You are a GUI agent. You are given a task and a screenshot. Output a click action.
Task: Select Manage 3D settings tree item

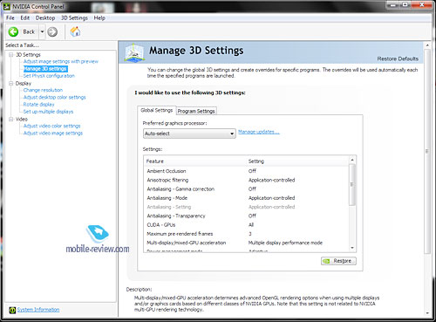(45, 69)
